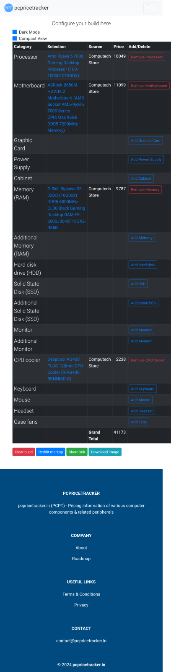Viewport: 171px width, 672px height.
Task: Open the navbar hamburger menu toggler
Action: pyautogui.click(x=151, y=8)
